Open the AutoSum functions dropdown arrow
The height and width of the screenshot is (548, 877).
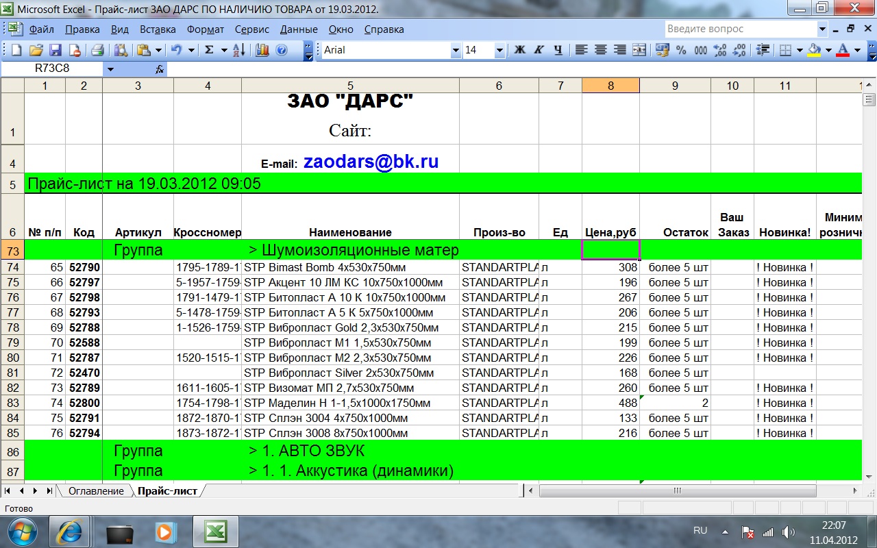pos(223,50)
